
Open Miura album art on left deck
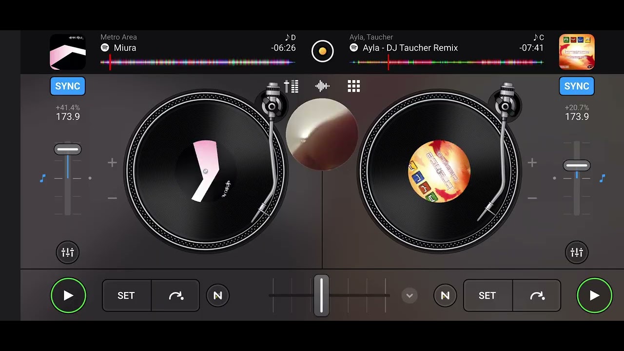coord(68,52)
